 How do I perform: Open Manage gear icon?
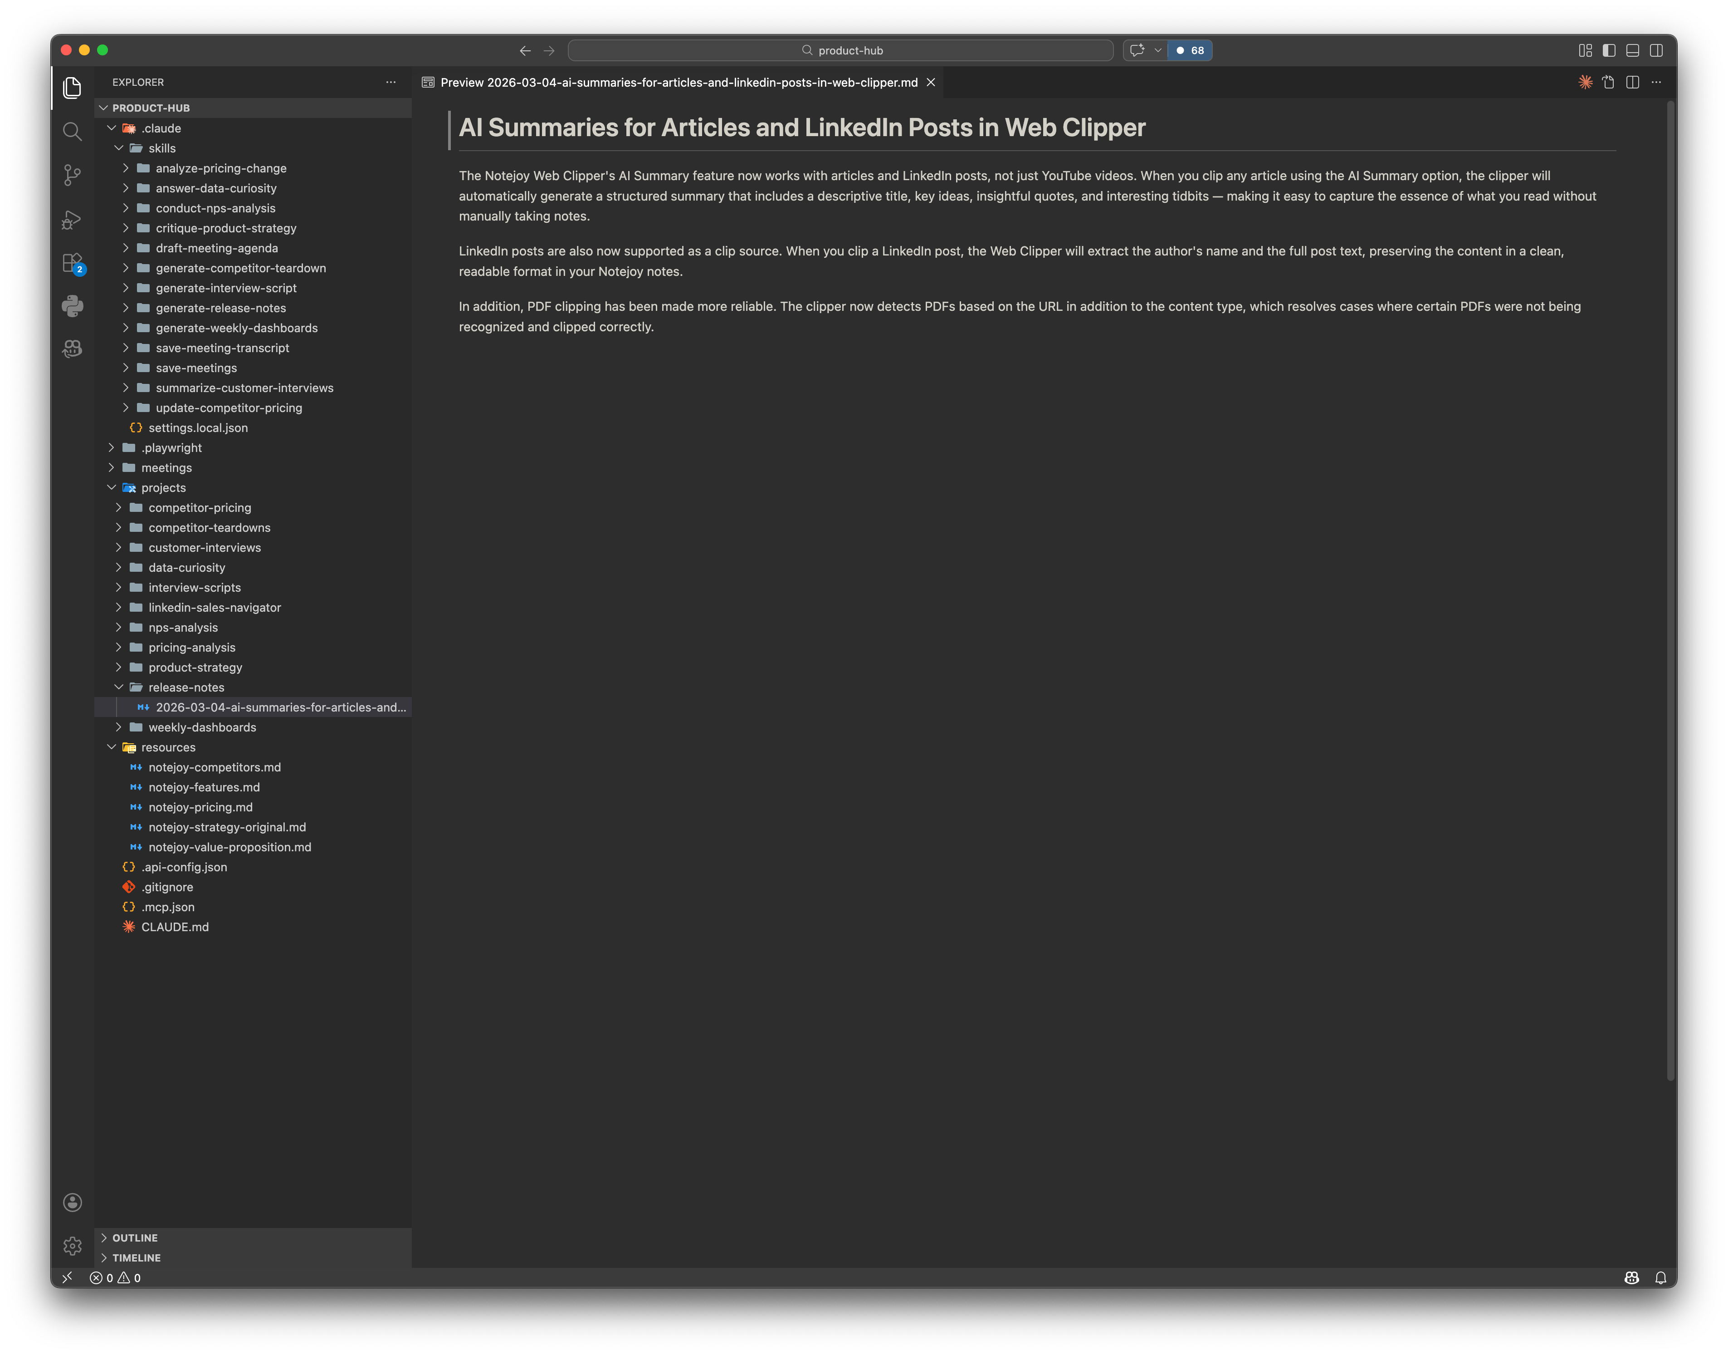pyautogui.click(x=72, y=1246)
